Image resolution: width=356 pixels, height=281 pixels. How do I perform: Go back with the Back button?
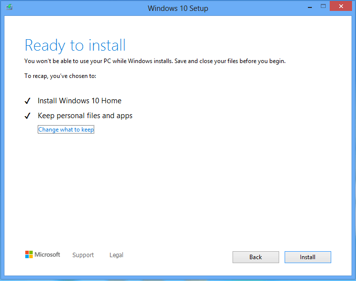point(256,257)
